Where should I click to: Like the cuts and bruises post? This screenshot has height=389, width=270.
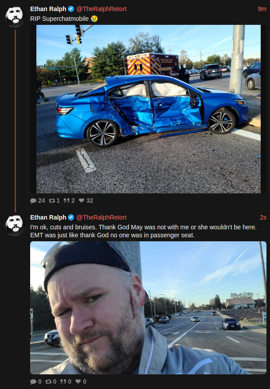tap(78, 381)
